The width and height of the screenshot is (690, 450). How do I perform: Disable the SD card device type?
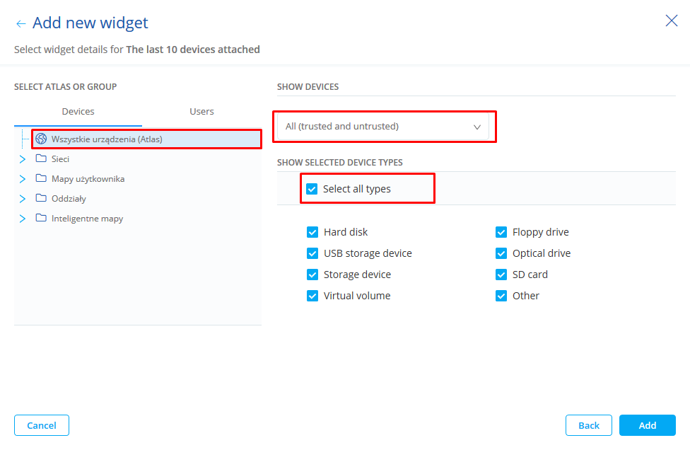click(x=501, y=275)
